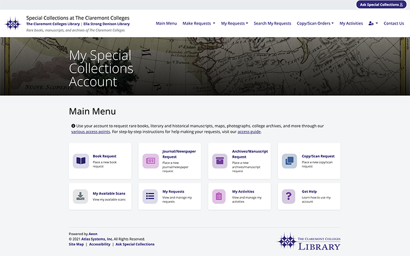Click the Copy/Scan Request icon
Image resolution: width=410 pixels, height=256 pixels.
click(290, 161)
